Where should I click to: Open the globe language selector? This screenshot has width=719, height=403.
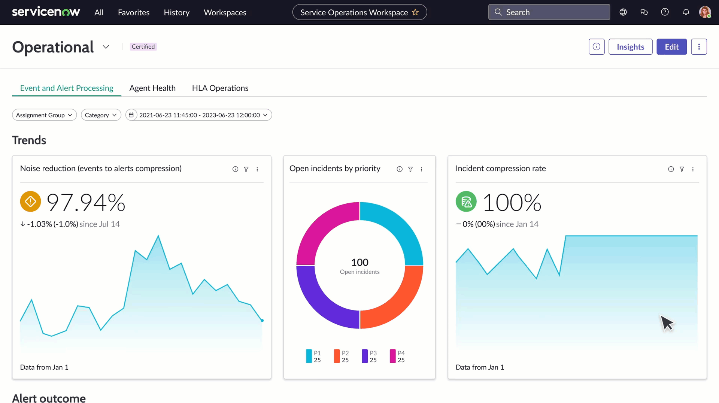(623, 12)
